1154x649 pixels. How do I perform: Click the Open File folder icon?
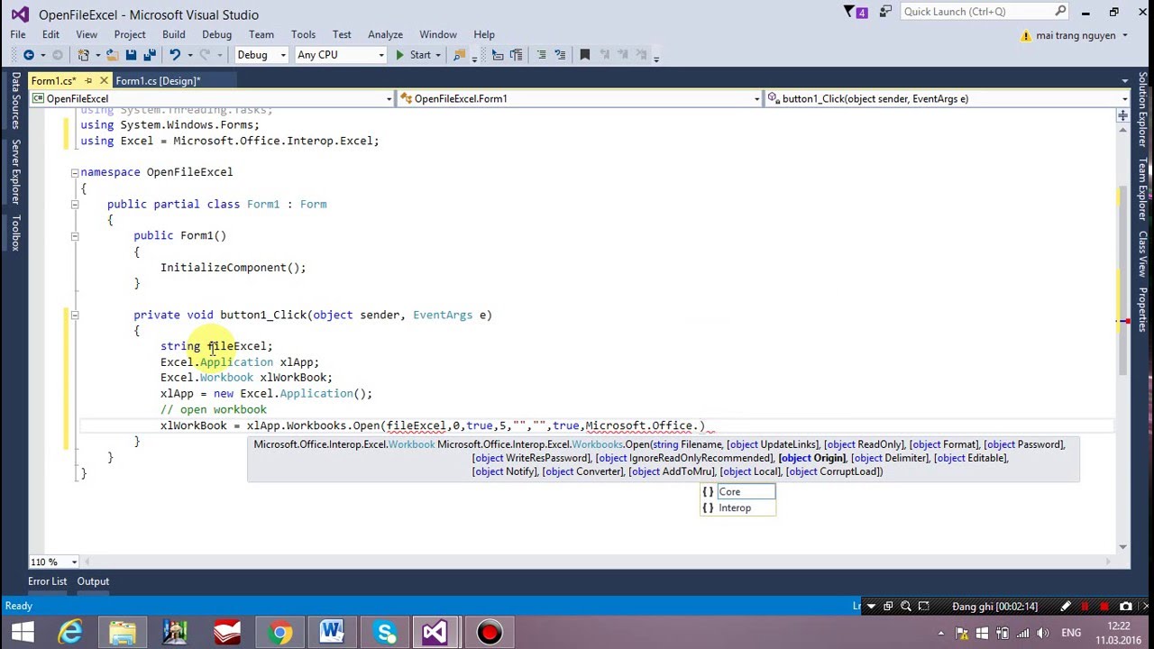(112, 55)
